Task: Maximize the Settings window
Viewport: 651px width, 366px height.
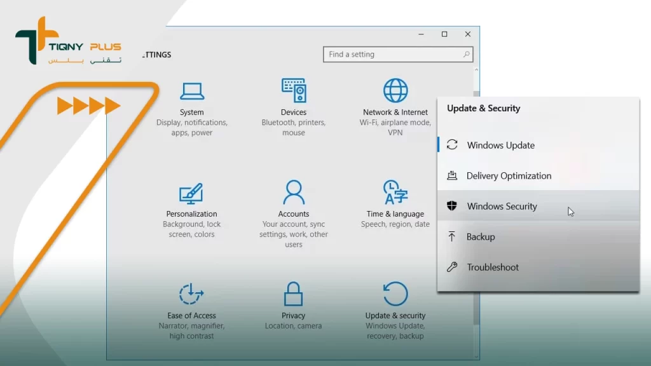Action: 444,34
